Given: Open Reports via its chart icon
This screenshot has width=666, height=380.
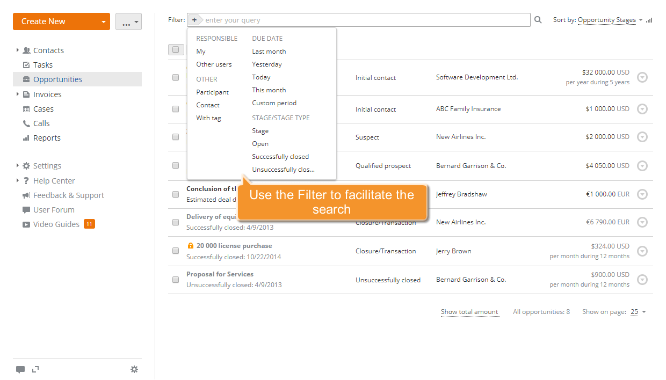Looking at the screenshot, I should [x=27, y=138].
